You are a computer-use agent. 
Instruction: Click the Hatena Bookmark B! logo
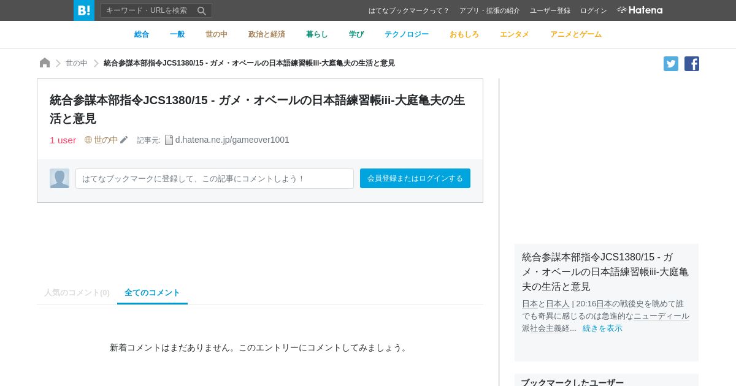coord(84,10)
